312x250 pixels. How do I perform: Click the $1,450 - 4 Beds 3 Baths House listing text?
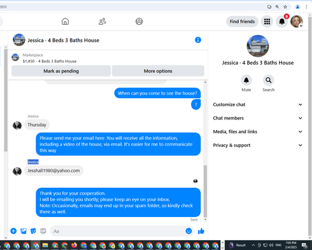(x=50, y=61)
